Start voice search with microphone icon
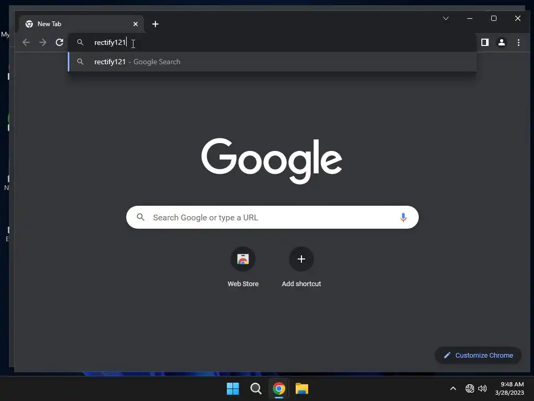Image resolution: width=534 pixels, height=401 pixels. tap(403, 217)
